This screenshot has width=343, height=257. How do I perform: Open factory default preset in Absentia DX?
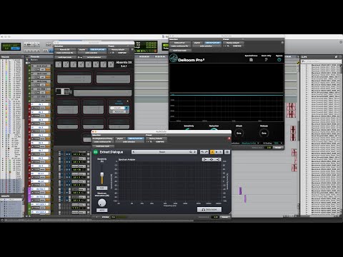tap(118, 49)
